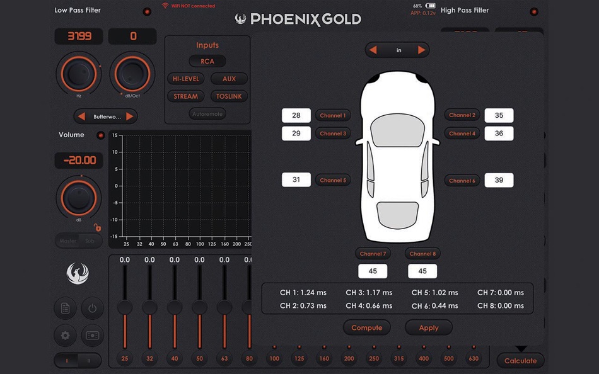
Task: Click the Channel 8 distance field showing 45
Action: tap(422, 271)
